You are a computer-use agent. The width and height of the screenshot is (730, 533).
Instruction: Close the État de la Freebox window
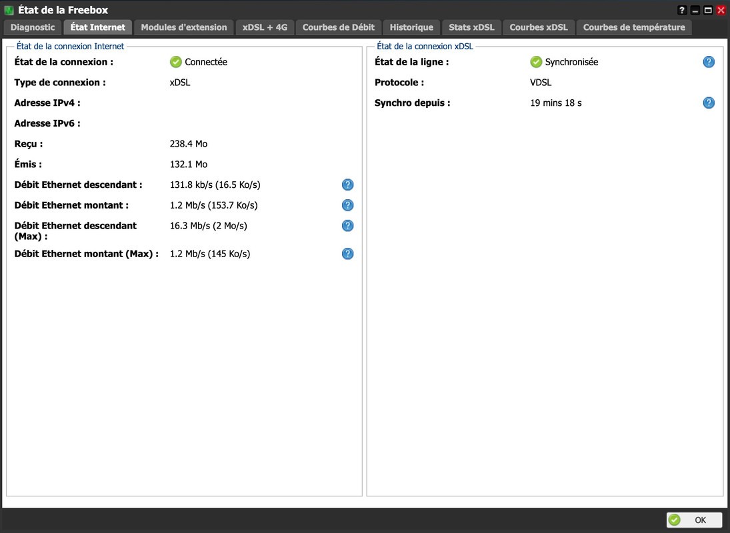tap(721, 10)
